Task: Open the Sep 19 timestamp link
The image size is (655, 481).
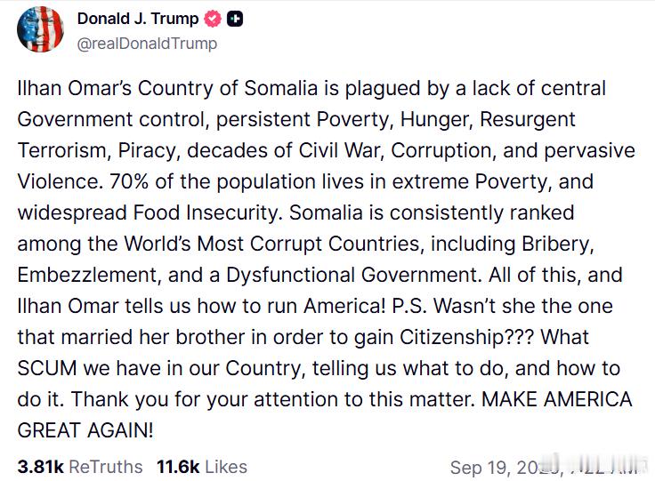Action: pyautogui.click(x=545, y=468)
